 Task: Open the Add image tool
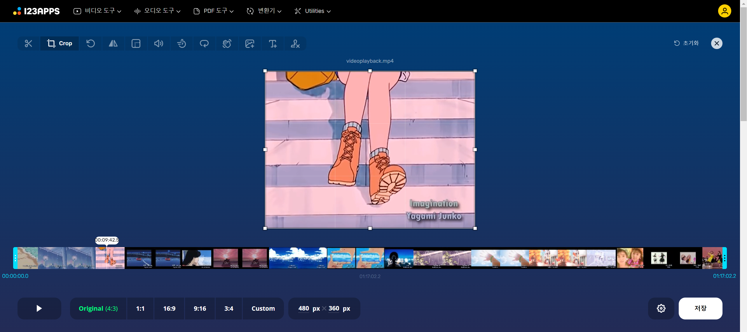pos(250,43)
